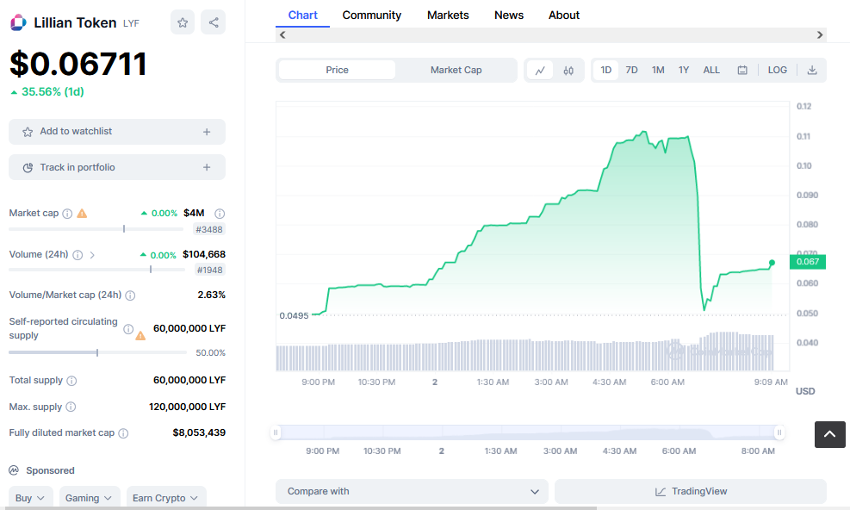Select the 7D time range
The height and width of the screenshot is (510, 850).
pyautogui.click(x=631, y=71)
